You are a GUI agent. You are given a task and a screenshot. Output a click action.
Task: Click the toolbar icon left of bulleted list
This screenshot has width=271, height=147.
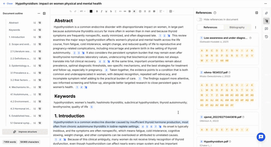coord(140,12)
